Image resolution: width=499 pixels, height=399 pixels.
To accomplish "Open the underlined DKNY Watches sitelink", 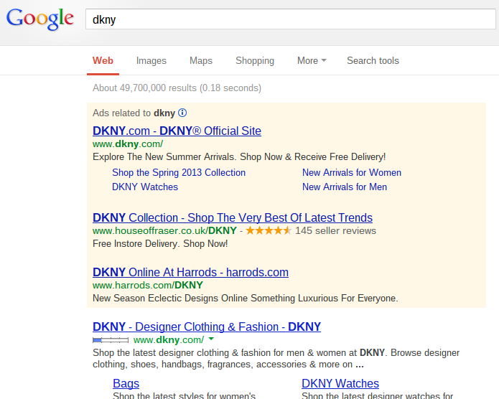I will pos(340,383).
